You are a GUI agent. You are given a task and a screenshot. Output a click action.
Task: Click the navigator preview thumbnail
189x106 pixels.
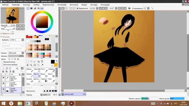12,15
